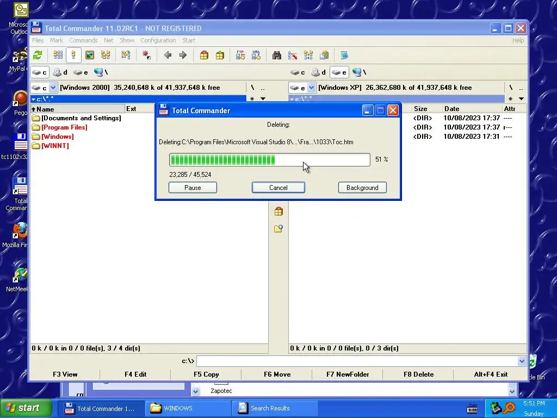Click the Unpack files box icon
557x418 pixels.
click(220, 55)
